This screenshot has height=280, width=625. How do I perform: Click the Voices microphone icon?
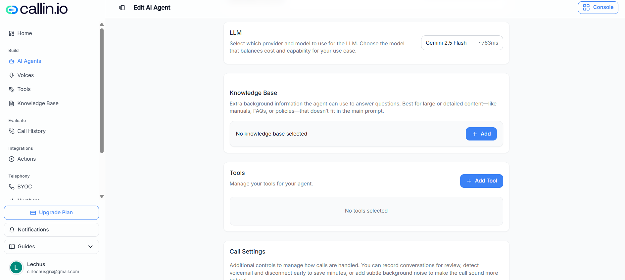pyautogui.click(x=12, y=75)
